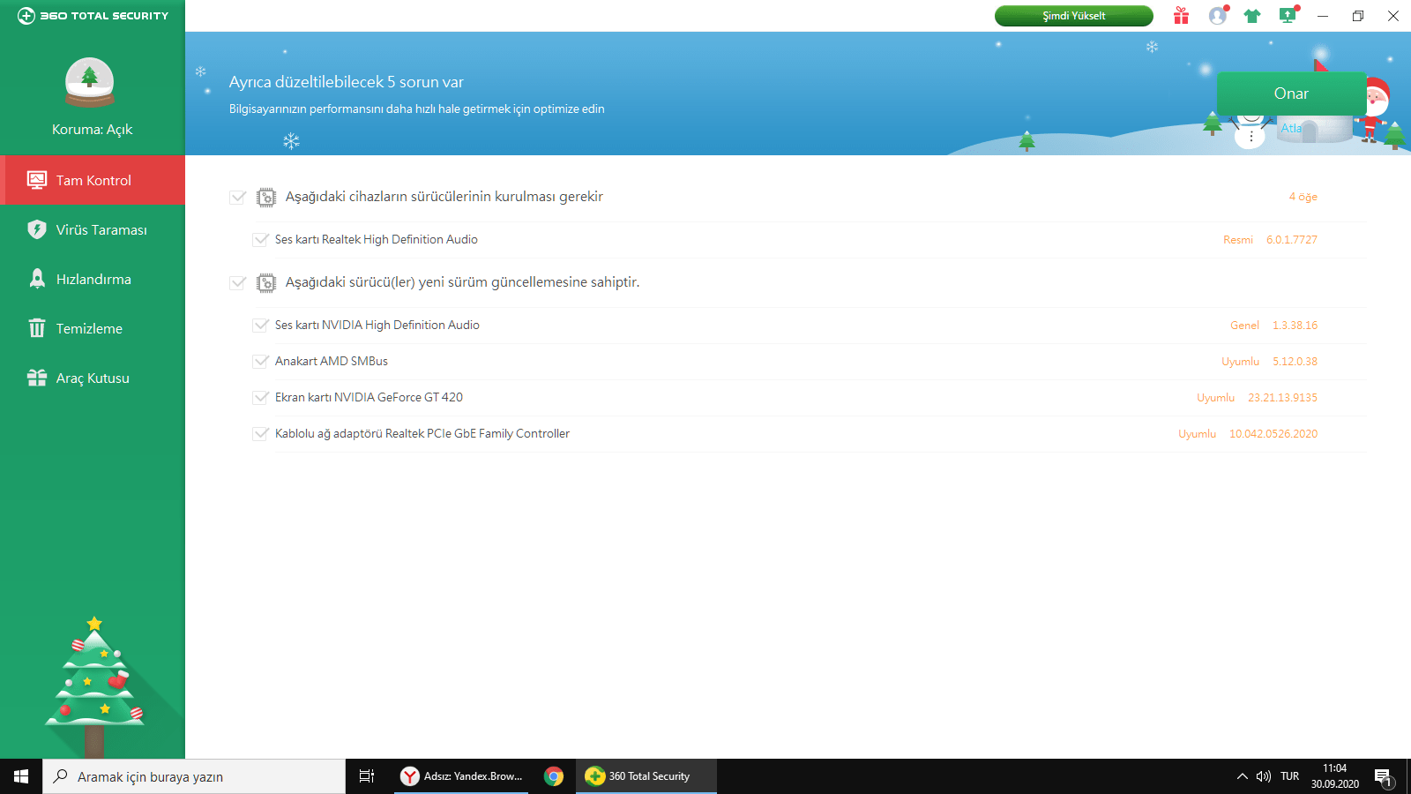Click the Temizleme trash can icon

[x=37, y=328]
